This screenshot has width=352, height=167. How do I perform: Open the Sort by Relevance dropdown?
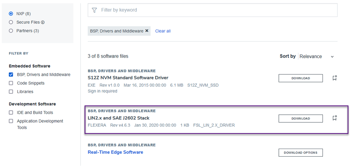tap(311, 56)
